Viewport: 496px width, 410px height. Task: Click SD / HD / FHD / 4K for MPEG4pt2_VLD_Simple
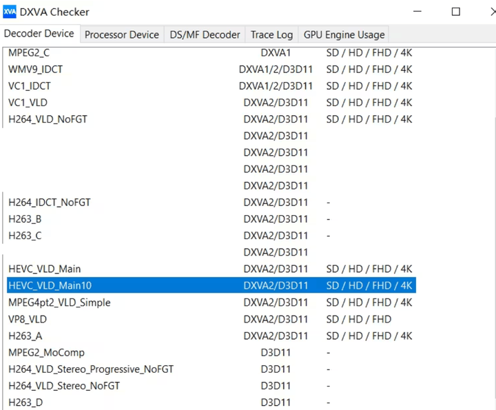pyautogui.click(x=369, y=303)
